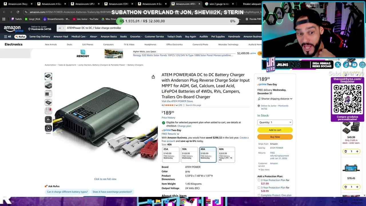Check the 2-Year Protection Plan box
This screenshot has height=206, width=366.
259,180
